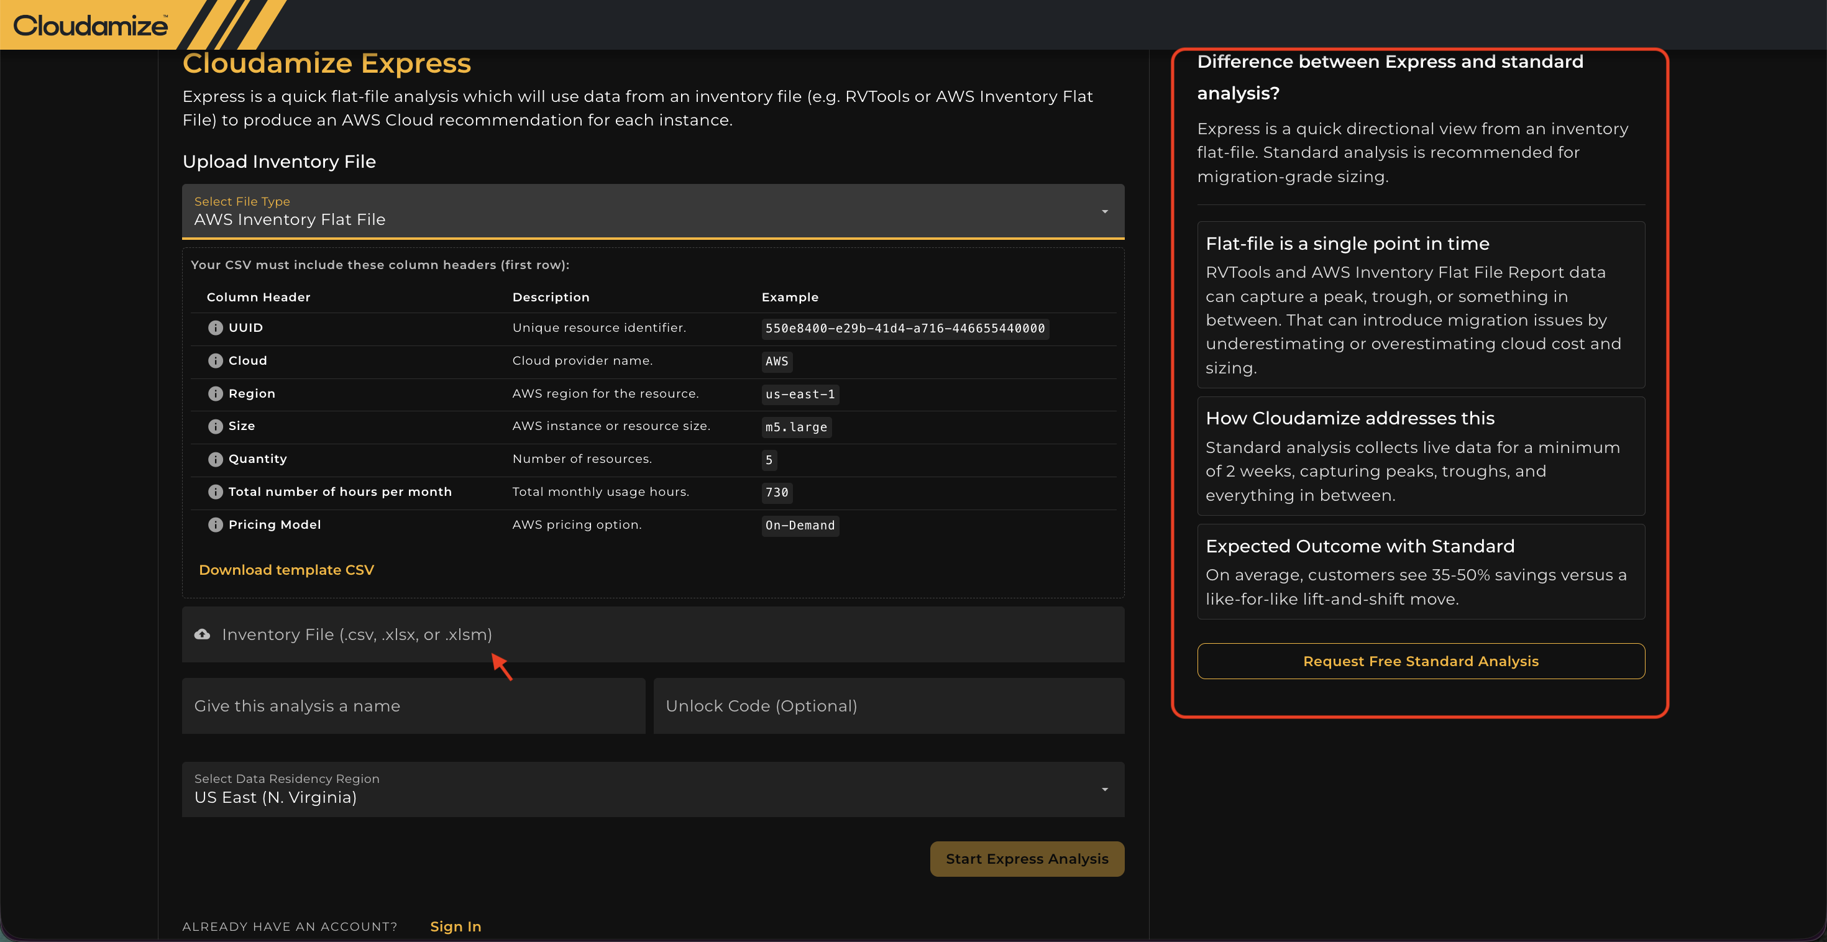
Task: Focus the Give this analysis a name field
Action: tap(413, 706)
